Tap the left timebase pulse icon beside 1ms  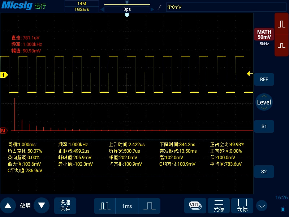105,206
